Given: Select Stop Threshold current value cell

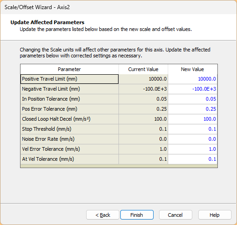Looking at the screenshot, I should click(143, 129).
